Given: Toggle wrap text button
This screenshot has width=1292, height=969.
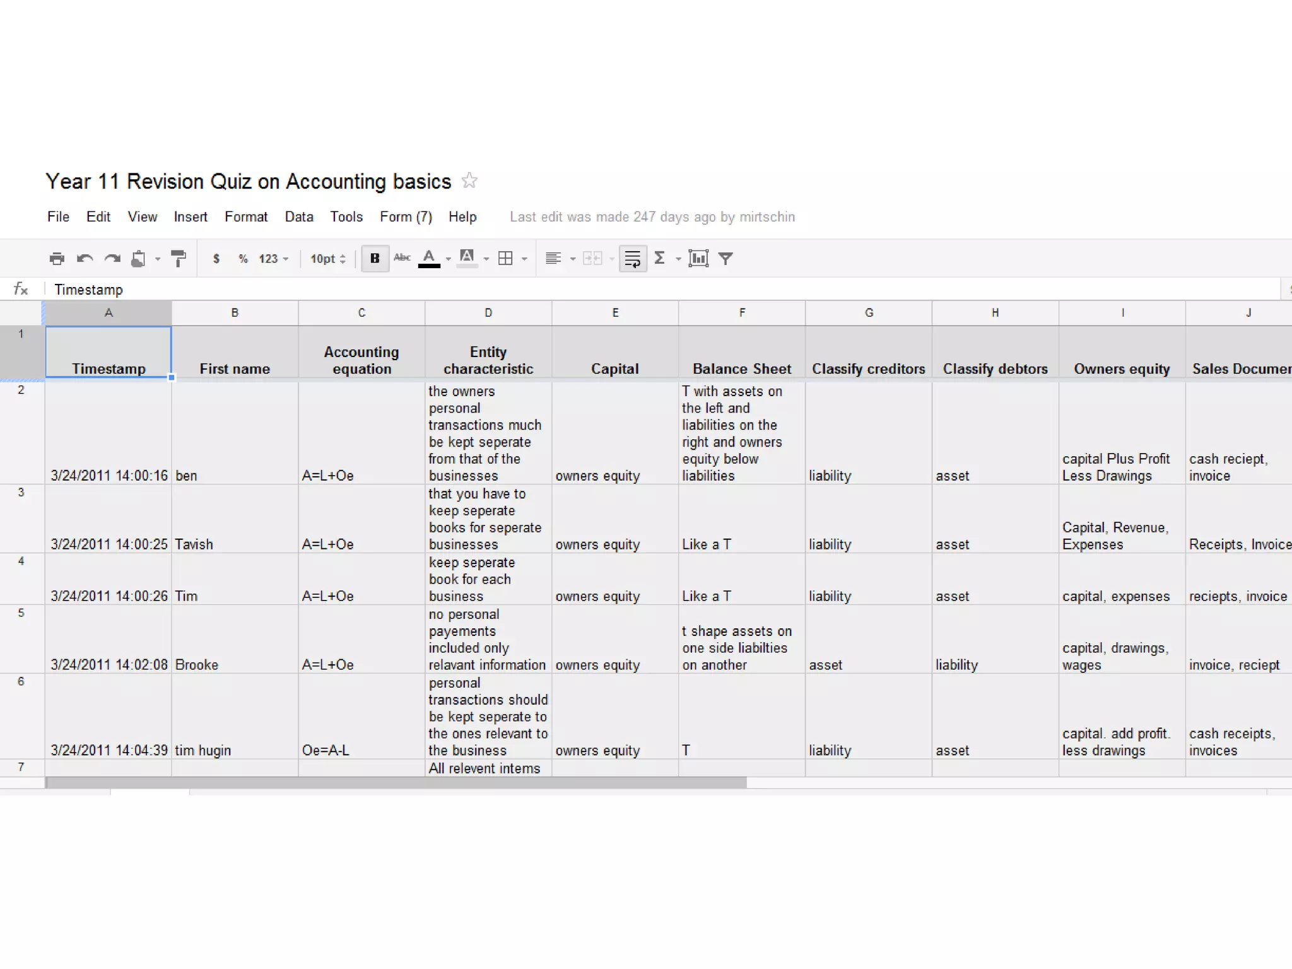Looking at the screenshot, I should (632, 259).
